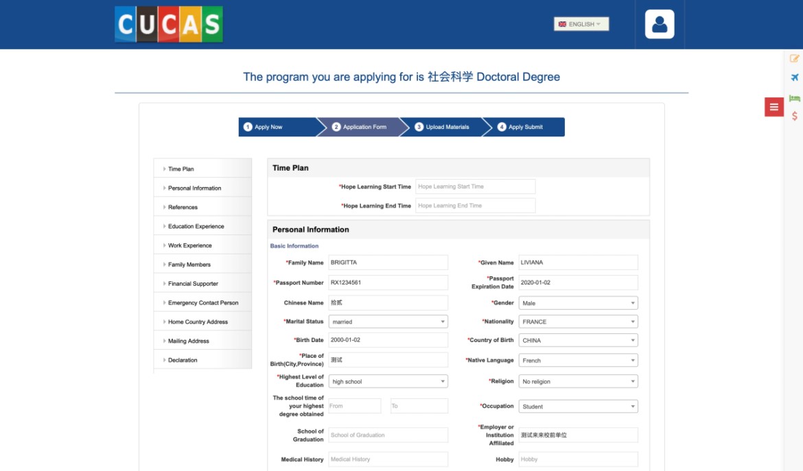
Task: Go to the Apply Submit step
Action: 525,127
